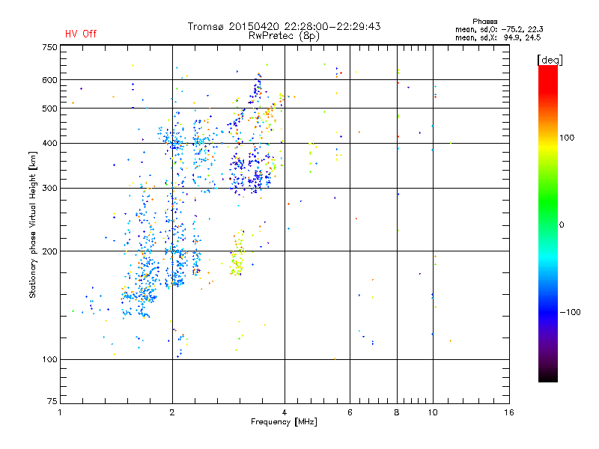Click the x-axis label 'Frequency [MHz]'

284,422
